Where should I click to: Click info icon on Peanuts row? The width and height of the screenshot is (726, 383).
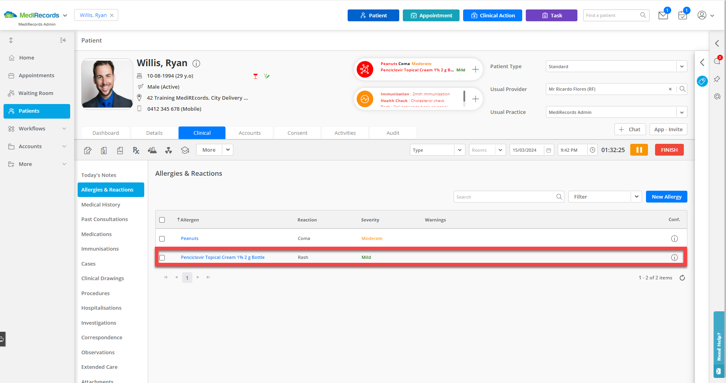[x=674, y=238]
